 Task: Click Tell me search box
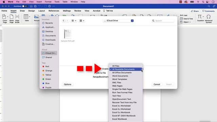(108, 11)
